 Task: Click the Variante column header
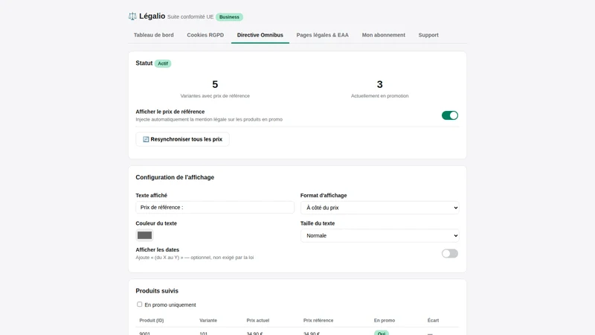(x=208, y=321)
